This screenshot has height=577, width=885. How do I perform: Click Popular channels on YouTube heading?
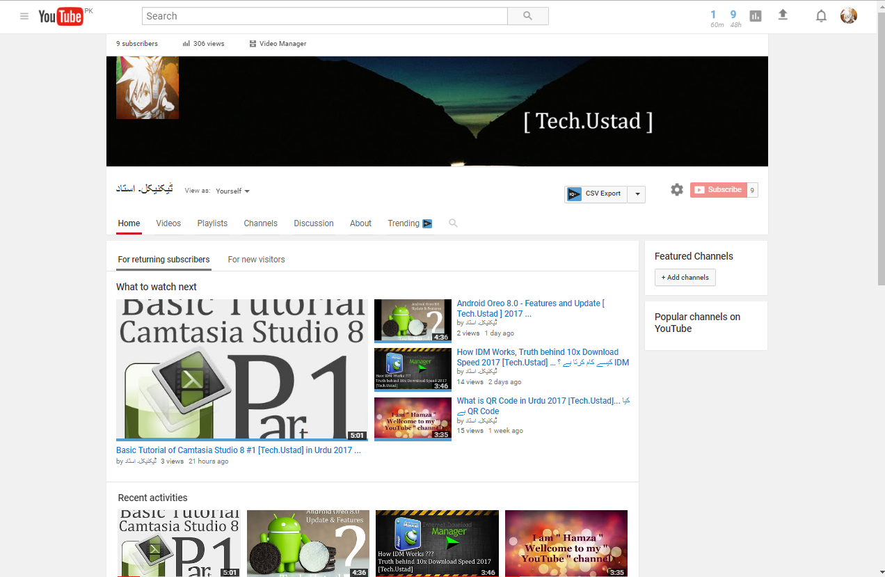(x=697, y=322)
